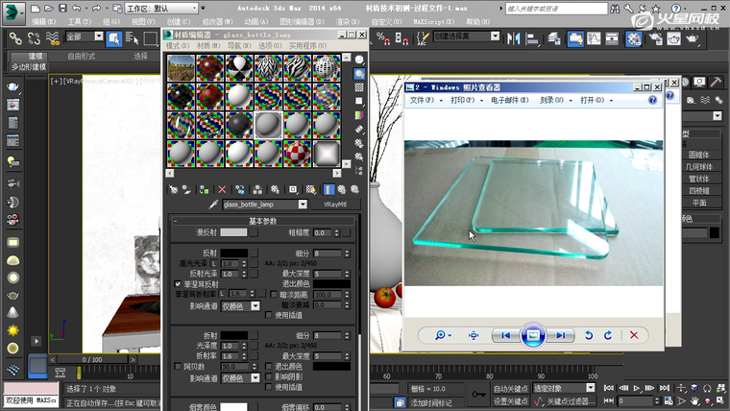Image resolution: width=730 pixels, height=411 pixels.
Task: Pick material from object with eyedropper
Action: point(216,205)
